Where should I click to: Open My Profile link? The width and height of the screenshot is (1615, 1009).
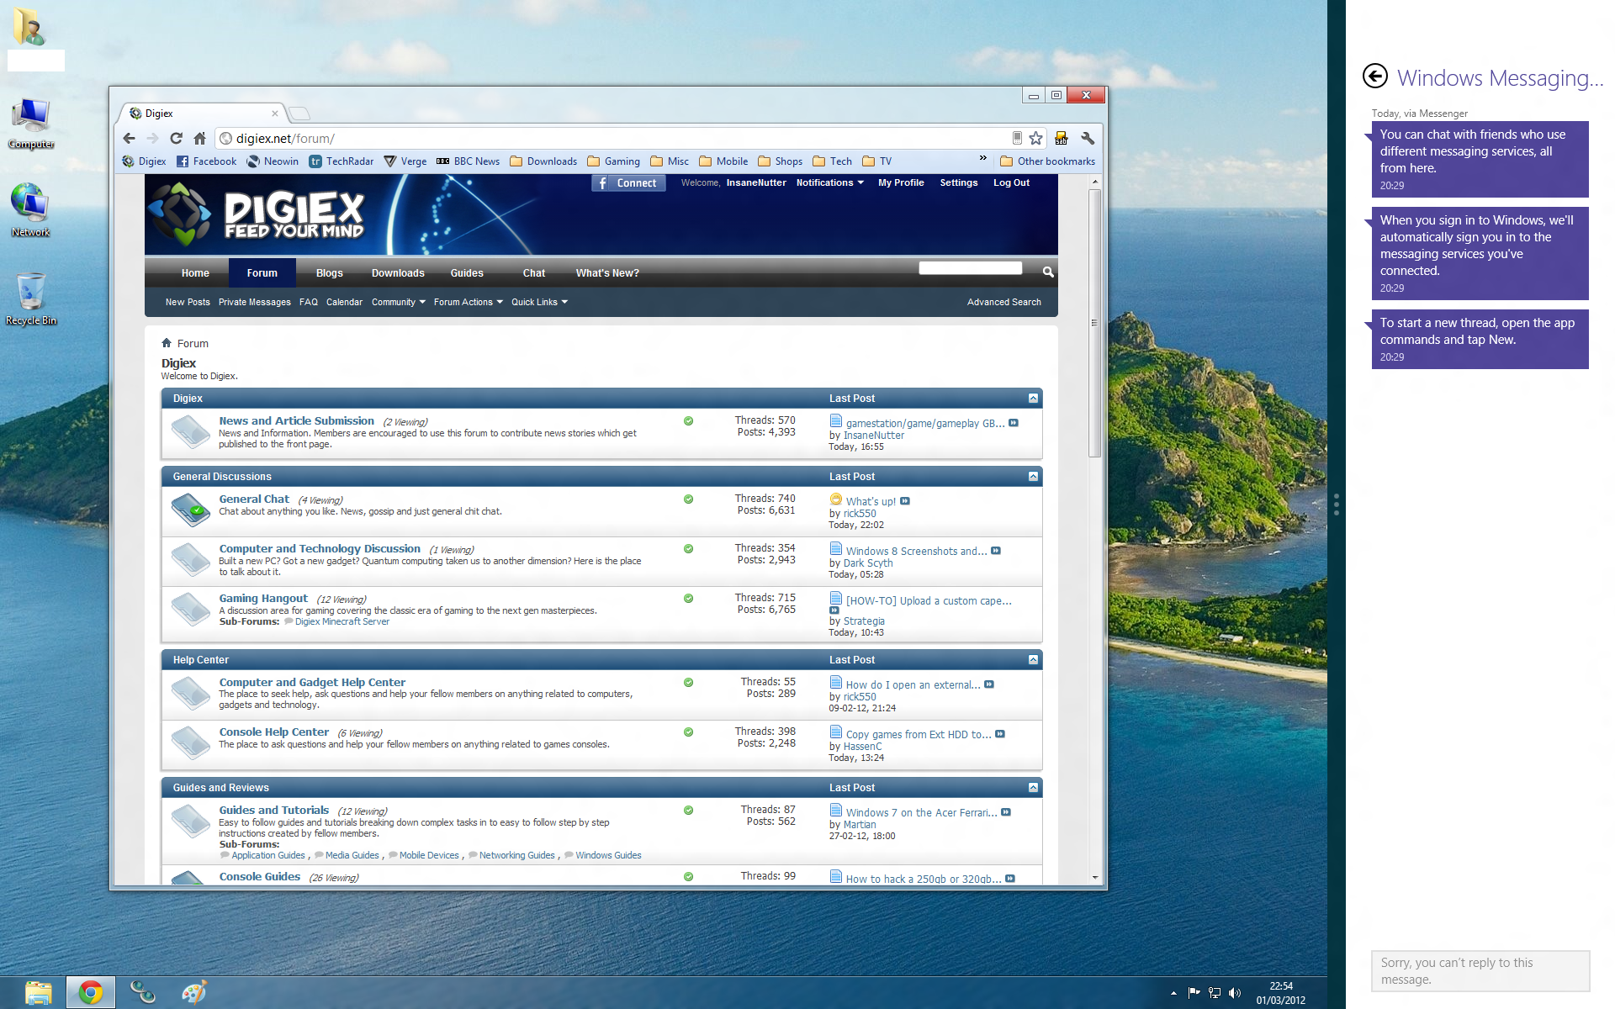coord(901,182)
